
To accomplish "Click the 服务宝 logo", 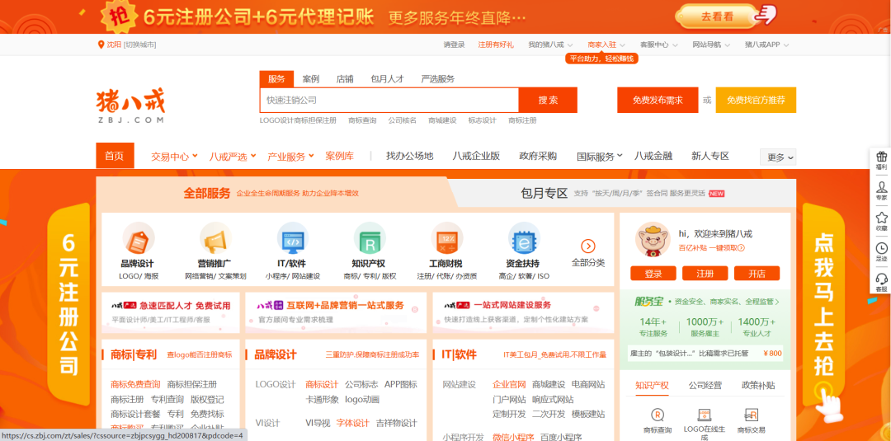I will [x=649, y=302].
